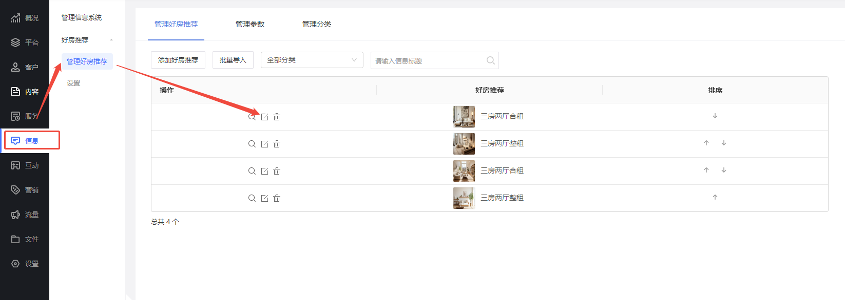Viewport: 845px width, 300px height.
Task: Delete the third row 三房两厅合租
Action: click(x=277, y=171)
